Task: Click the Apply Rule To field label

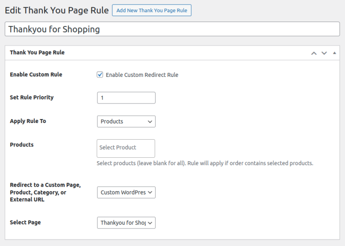Action: click(28, 121)
